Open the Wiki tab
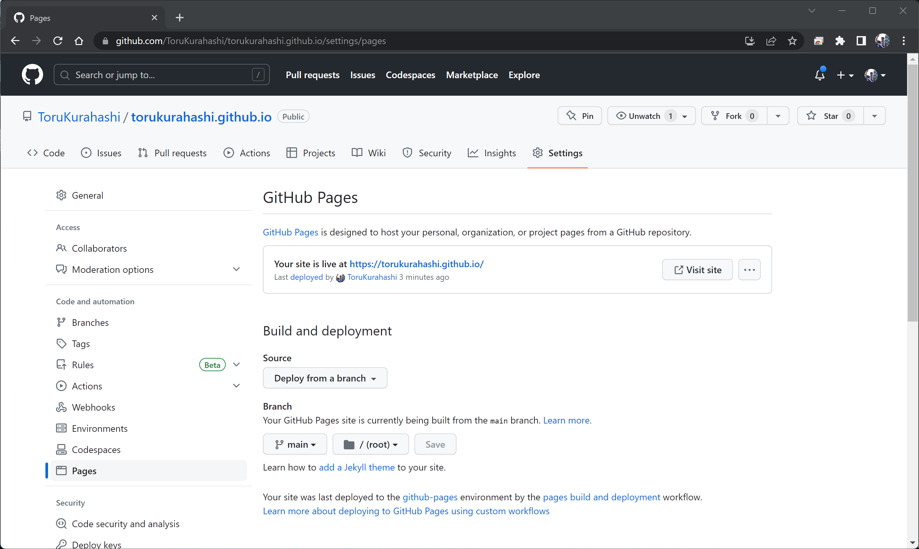919x549 pixels. point(369,153)
